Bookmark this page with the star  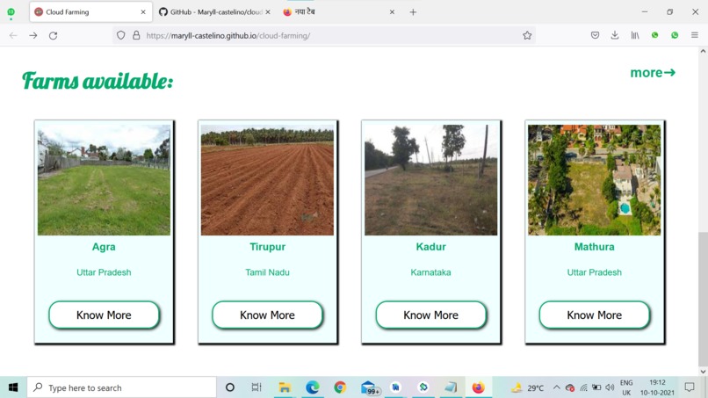click(x=527, y=35)
